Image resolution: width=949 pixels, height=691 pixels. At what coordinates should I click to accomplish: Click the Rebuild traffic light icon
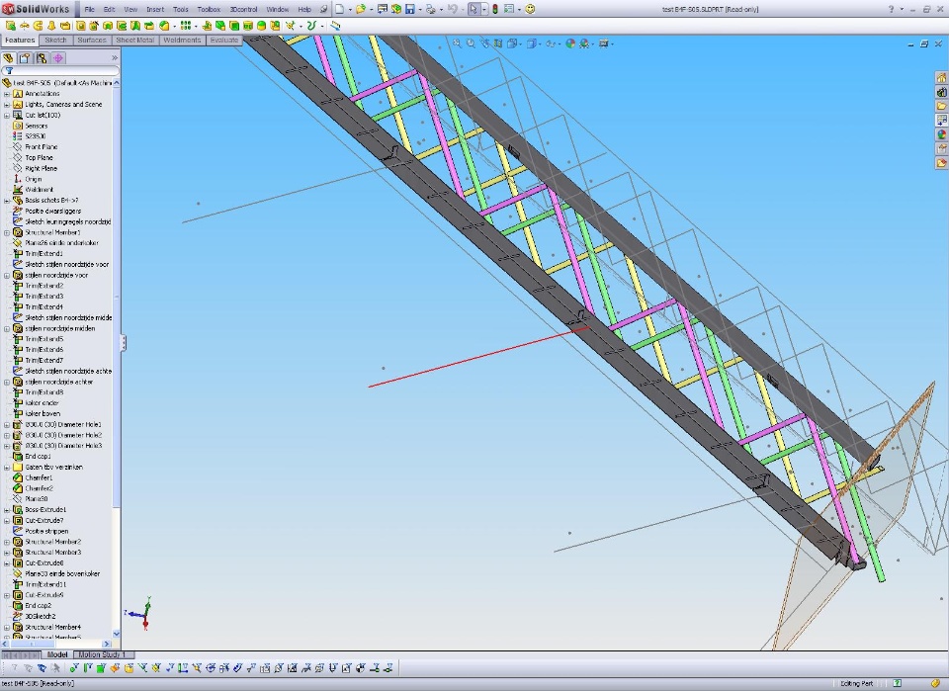494,9
